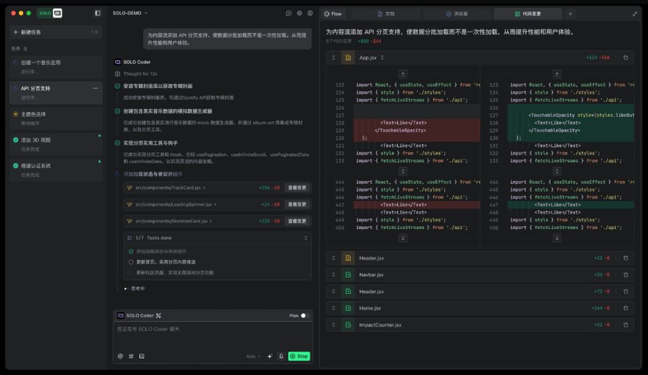
Task: Collapse the sidebar with the panel toggle
Action: pyautogui.click(x=97, y=12)
